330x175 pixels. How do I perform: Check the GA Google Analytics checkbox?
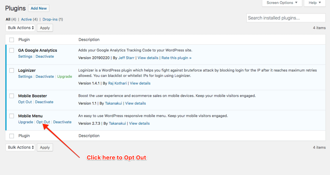coord(12,50)
